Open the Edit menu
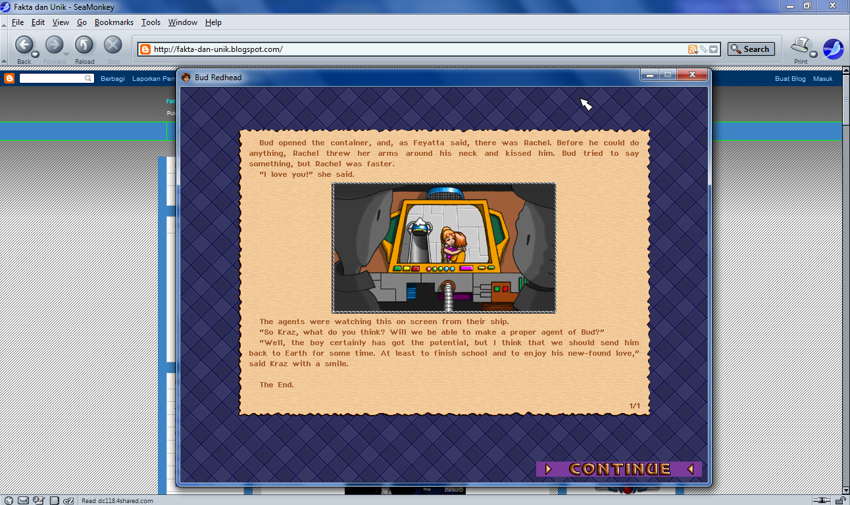 pyautogui.click(x=38, y=22)
